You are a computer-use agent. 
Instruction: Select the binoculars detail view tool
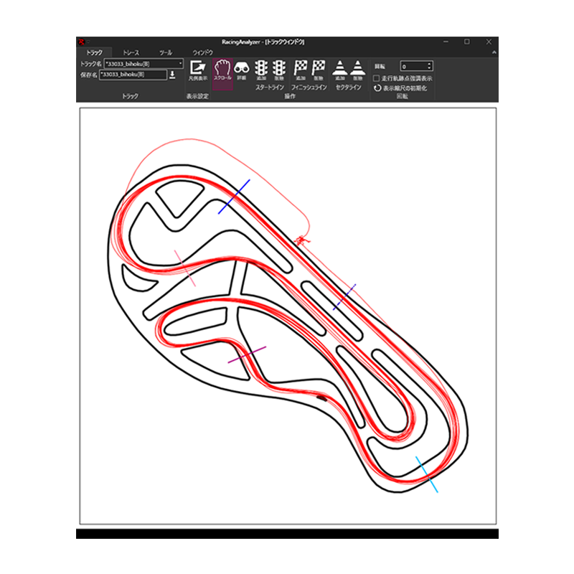point(242,70)
